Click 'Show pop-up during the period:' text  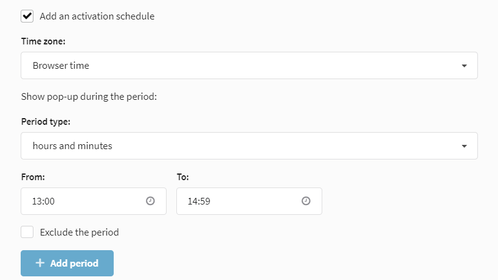coord(89,97)
